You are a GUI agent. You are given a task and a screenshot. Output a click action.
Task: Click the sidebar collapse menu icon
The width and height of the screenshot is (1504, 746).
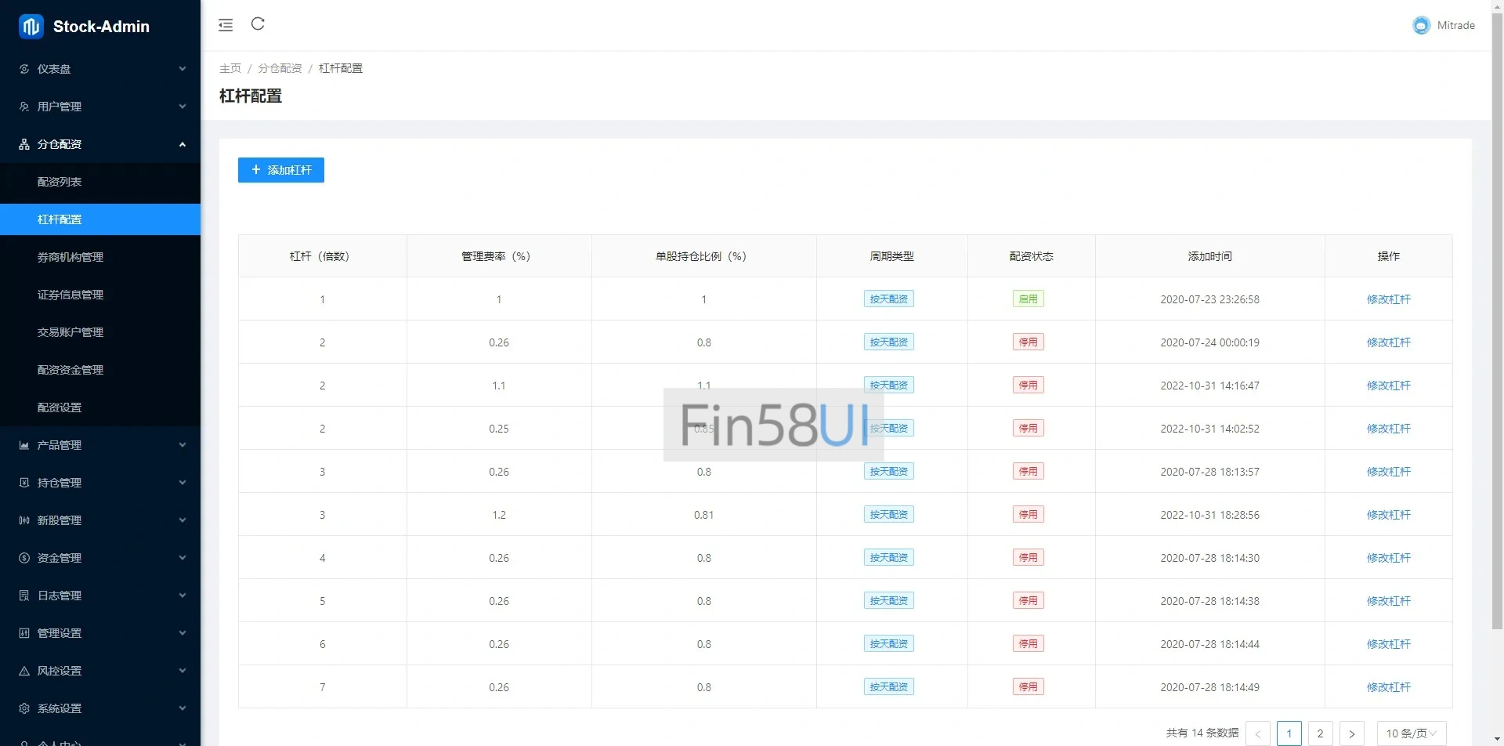click(x=226, y=25)
